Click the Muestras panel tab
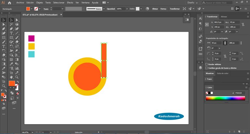This screenshot has width=250, height=134. [x=210, y=73]
